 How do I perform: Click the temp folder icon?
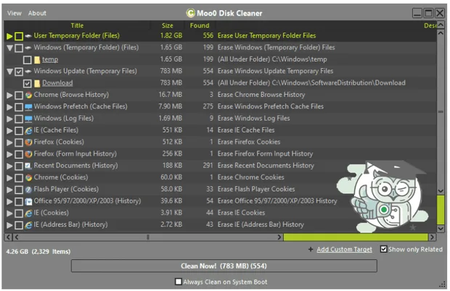(37, 60)
